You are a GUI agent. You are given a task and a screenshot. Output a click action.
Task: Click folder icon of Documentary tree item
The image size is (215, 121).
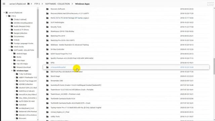[x=12, y=37]
